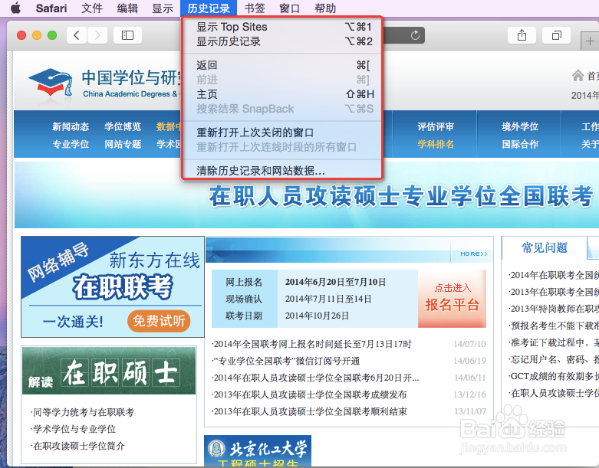Open news 2014年在职人员攻读硕士学位全国联考6月20日开...

(315, 378)
